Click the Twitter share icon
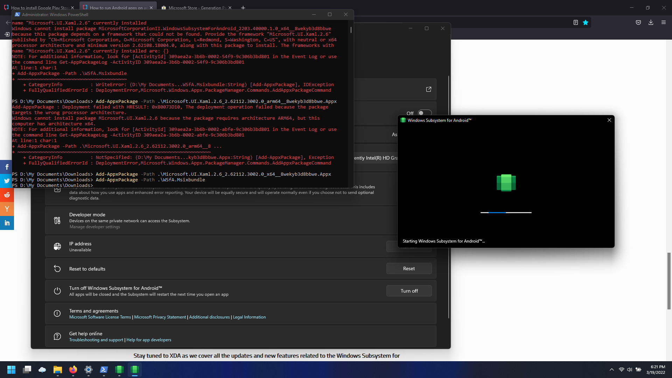Screen dimensions: 672x378 (x=7, y=181)
